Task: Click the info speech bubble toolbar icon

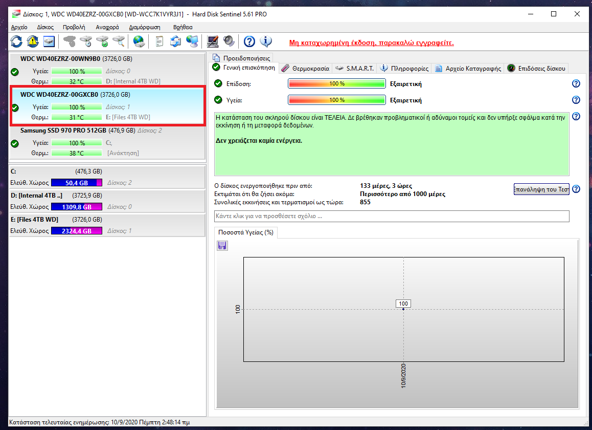Action: [265, 41]
